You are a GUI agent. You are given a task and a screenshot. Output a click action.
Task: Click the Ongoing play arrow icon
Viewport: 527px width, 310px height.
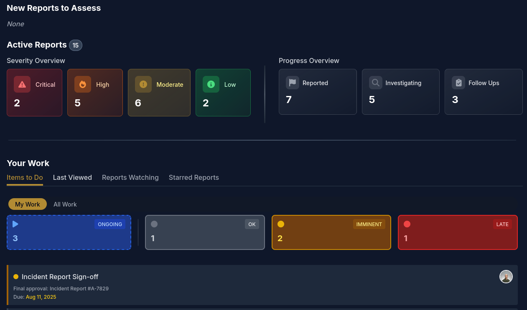[15, 224]
